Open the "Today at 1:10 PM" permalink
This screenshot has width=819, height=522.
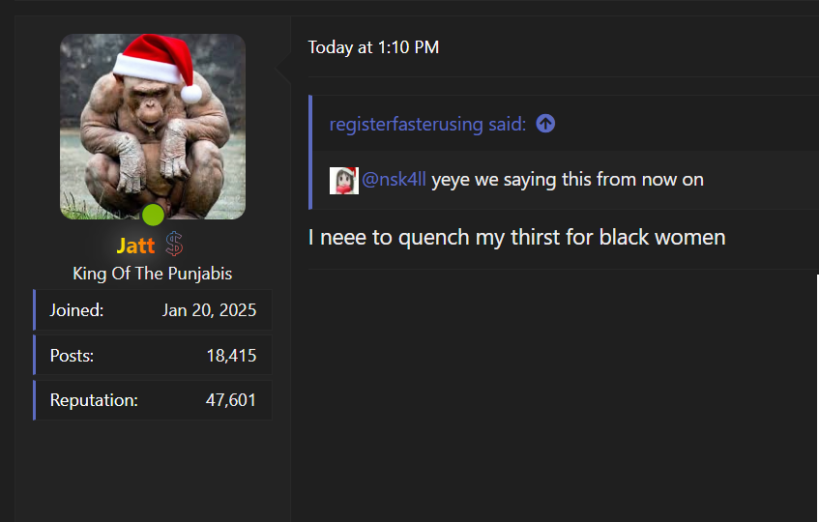point(373,47)
